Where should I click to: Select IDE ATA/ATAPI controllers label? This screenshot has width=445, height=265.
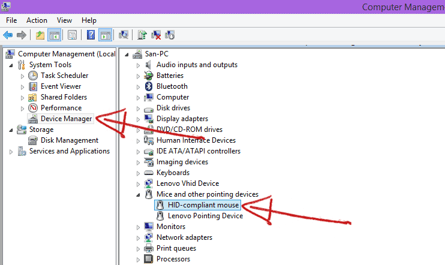pyautogui.click(x=199, y=151)
